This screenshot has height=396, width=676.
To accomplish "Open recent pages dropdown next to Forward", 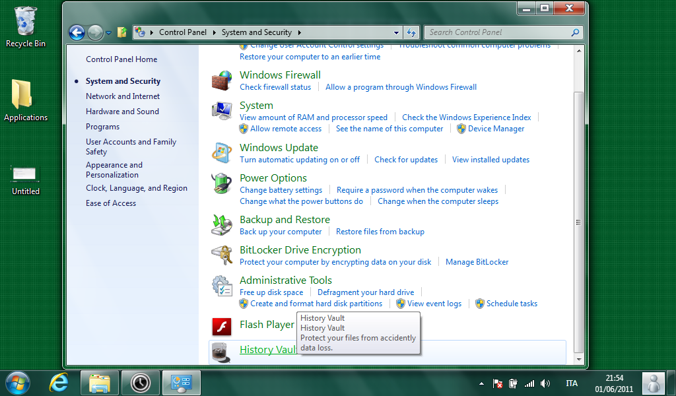I will tap(109, 33).
